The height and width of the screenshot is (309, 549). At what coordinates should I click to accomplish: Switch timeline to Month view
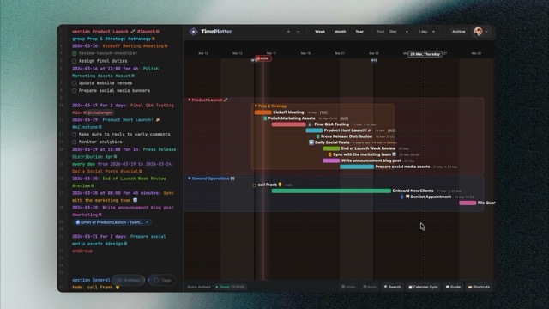[x=340, y=32]
